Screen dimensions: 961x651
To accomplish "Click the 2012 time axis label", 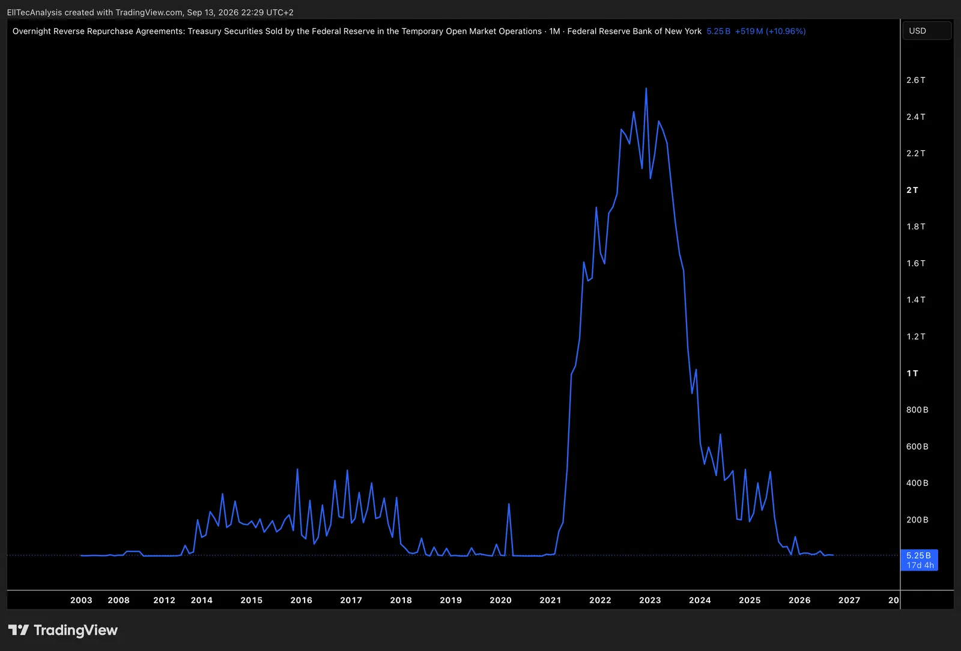I will click(x=164, y=600).
